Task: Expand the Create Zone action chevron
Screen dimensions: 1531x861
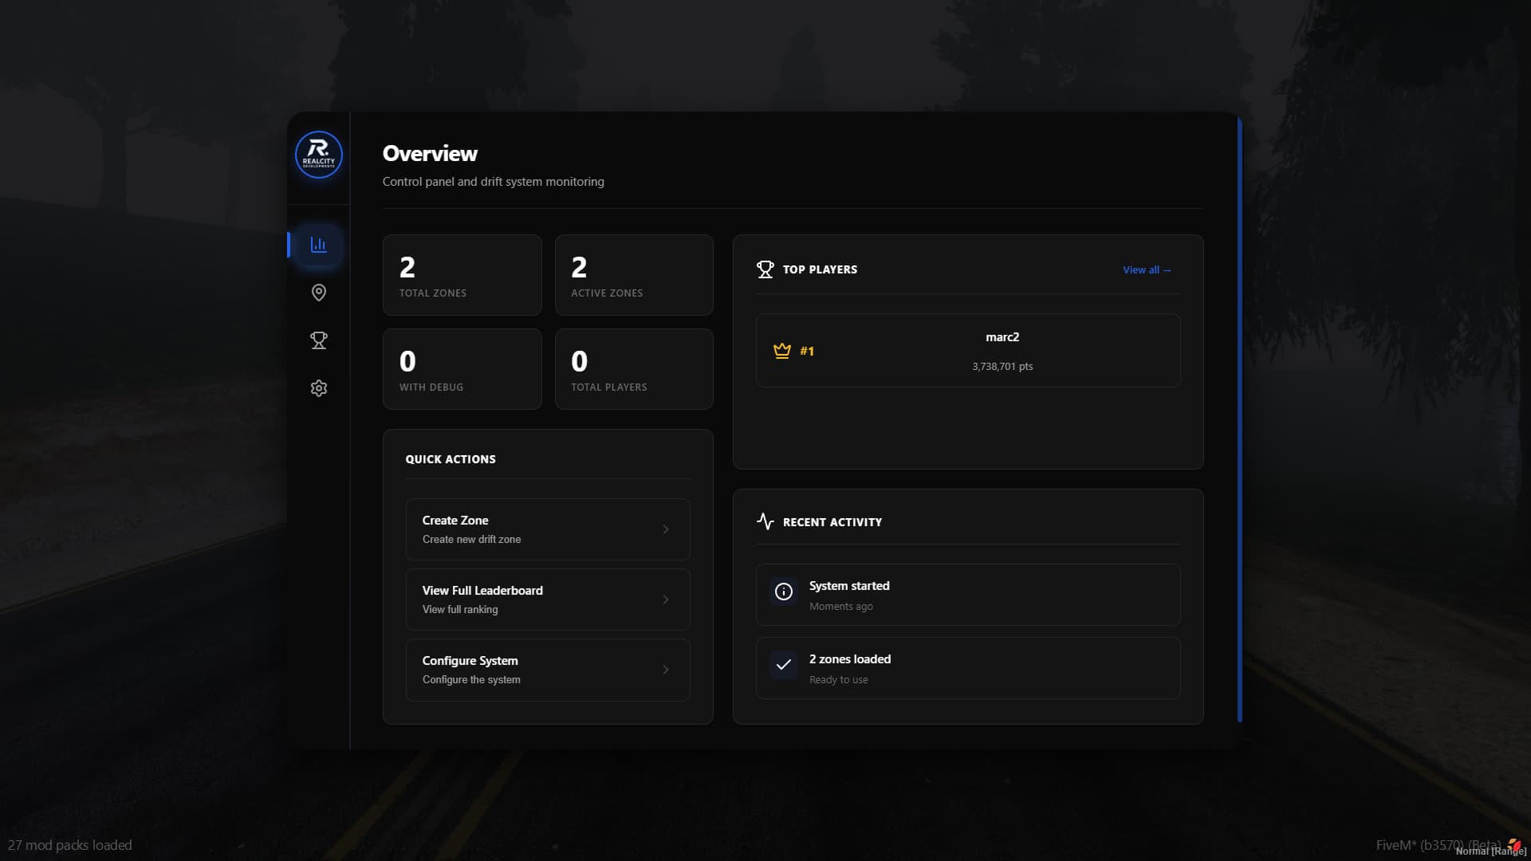Action: pyautogui.click(x=667, y=529)
